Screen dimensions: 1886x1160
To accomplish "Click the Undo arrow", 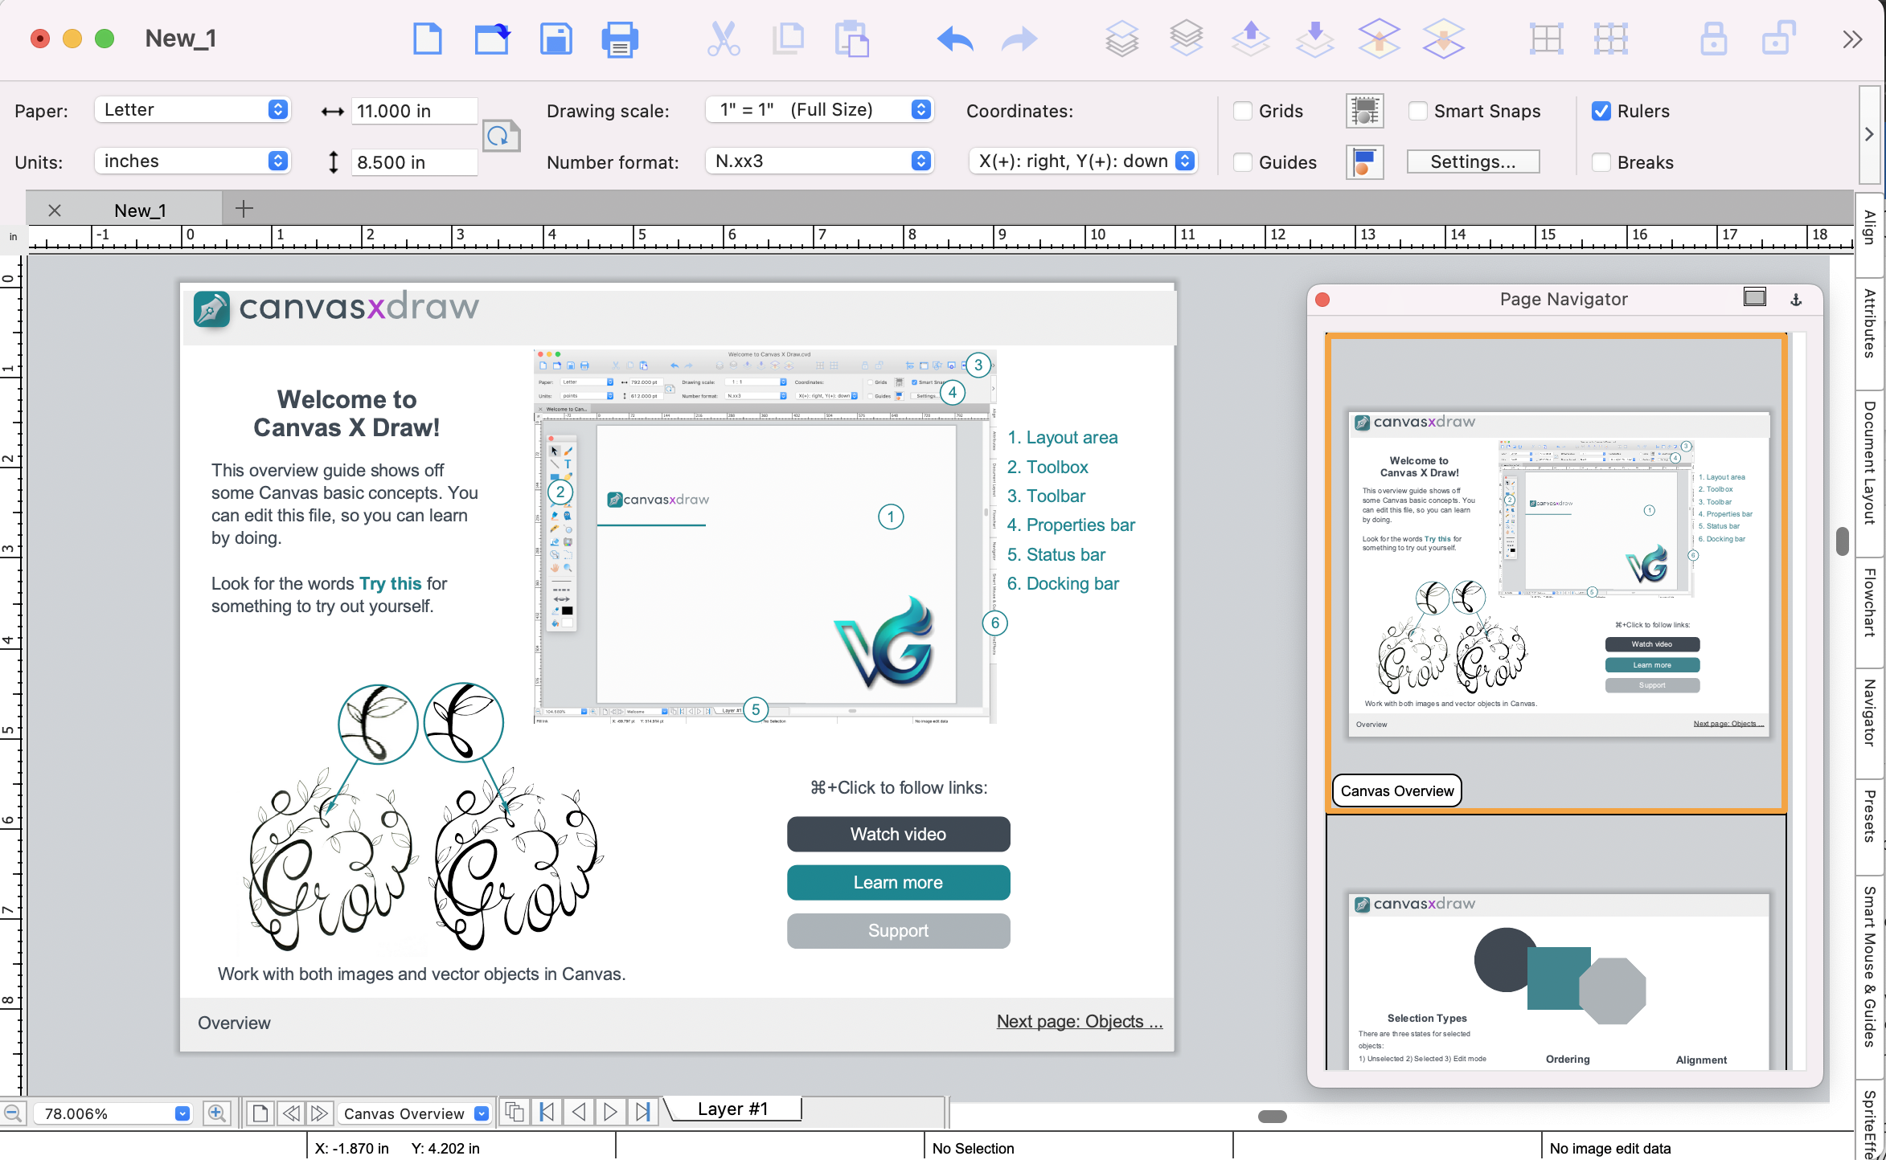I will pos(955,39).
